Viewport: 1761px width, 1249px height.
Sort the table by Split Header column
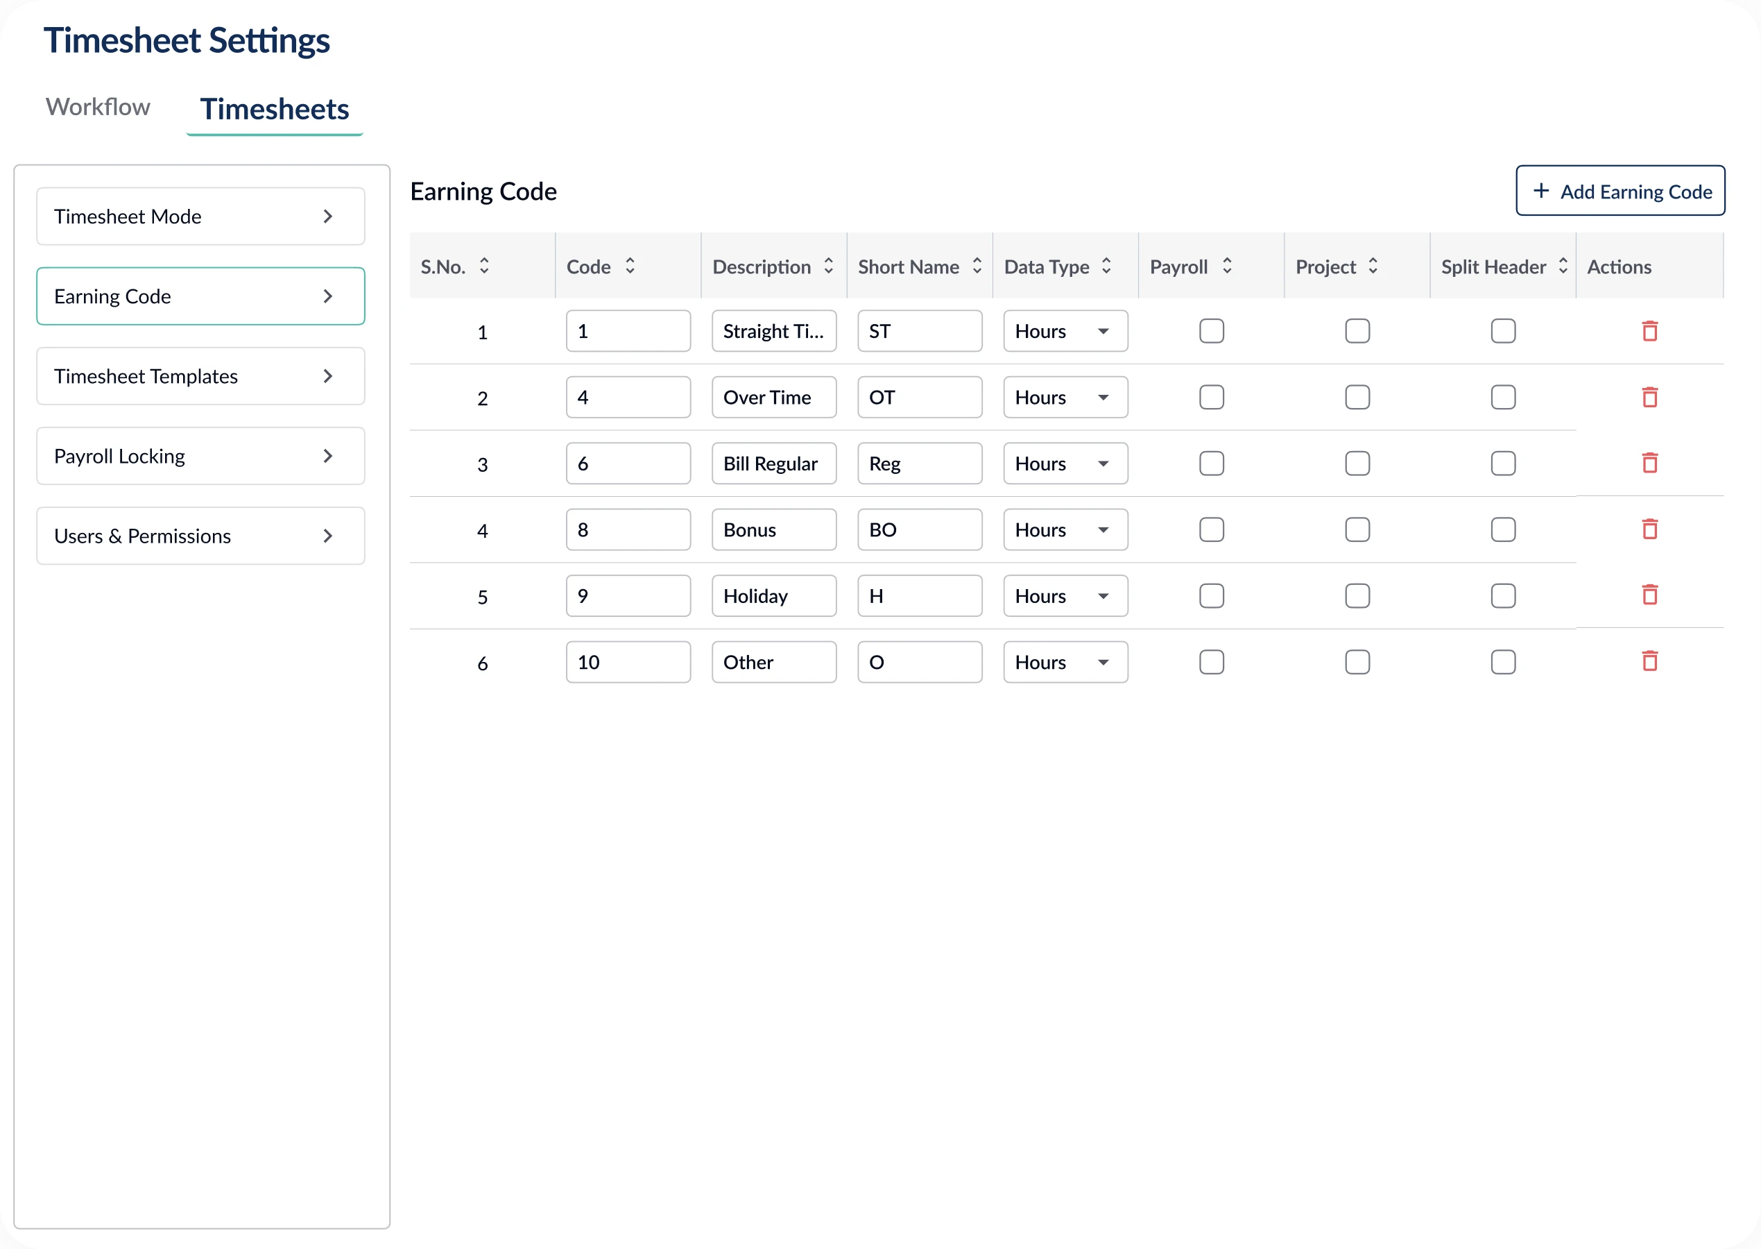click(x=1563, y=266)
